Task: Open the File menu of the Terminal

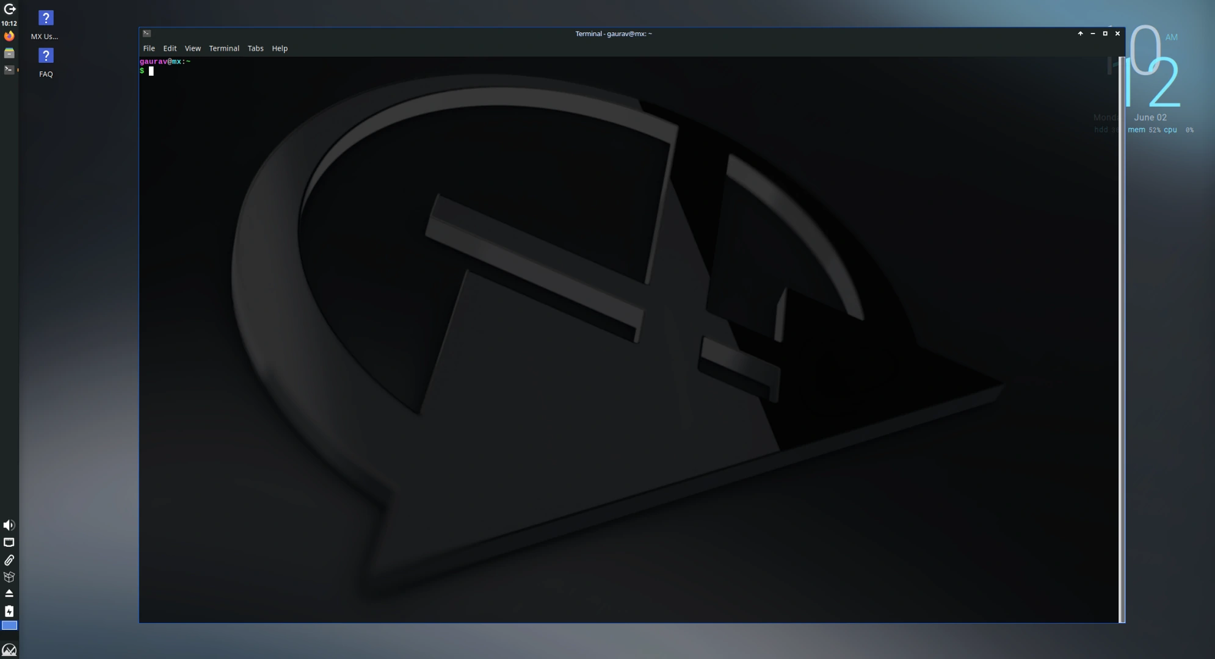Action: (x=148, y=48)
